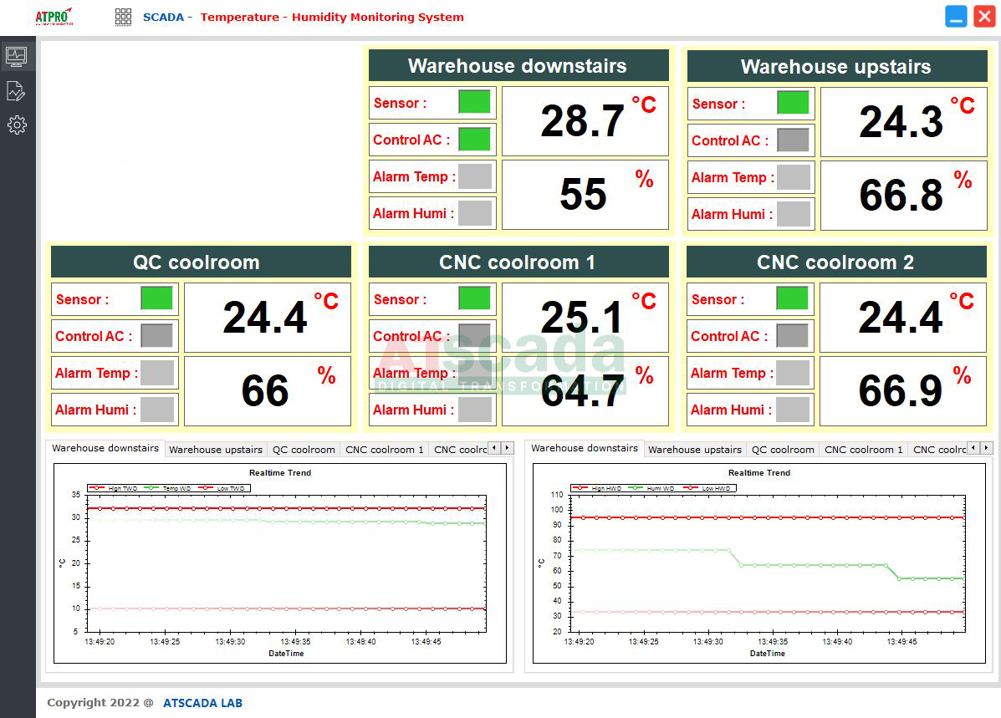Toggle Control AC indicator for Warehouse downstairs
The width and height of the screenshot is (1001, 718).
pos(474,140)
